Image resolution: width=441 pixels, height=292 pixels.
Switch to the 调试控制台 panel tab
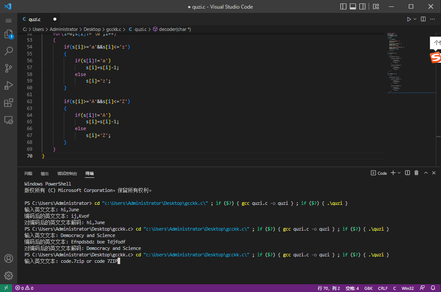pyautogui.click(x=67, y=173)
